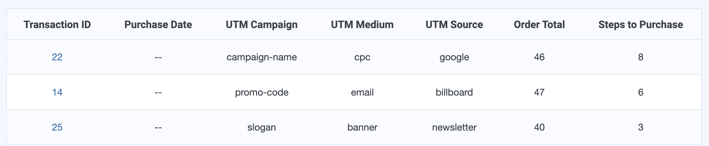
Task: Click the order total value 47
Action: coord(539,92)
